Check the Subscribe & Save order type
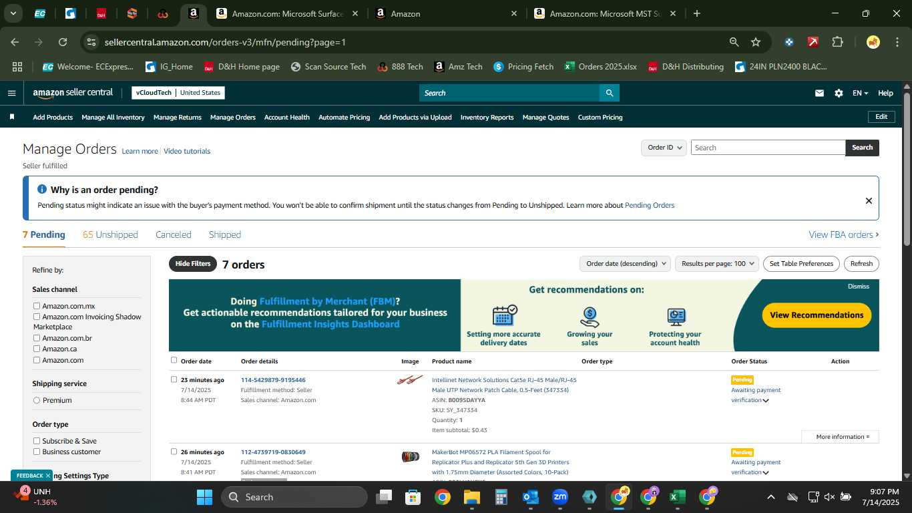 point(37,441)
